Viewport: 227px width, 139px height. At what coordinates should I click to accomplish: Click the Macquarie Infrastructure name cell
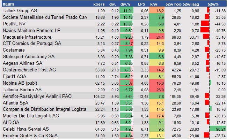[27, 37]
